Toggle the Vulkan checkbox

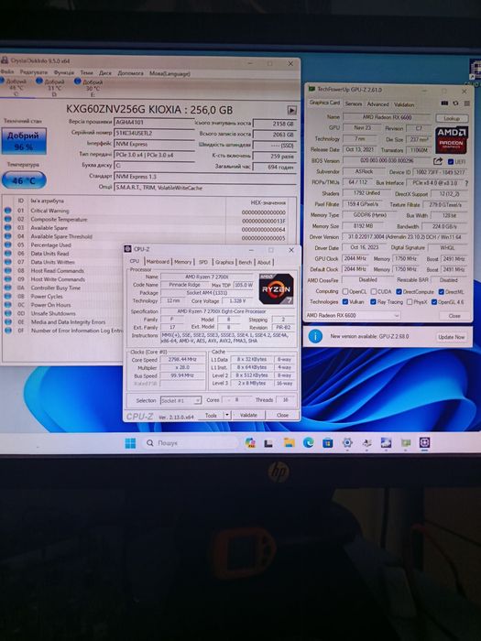click(345, 301)
